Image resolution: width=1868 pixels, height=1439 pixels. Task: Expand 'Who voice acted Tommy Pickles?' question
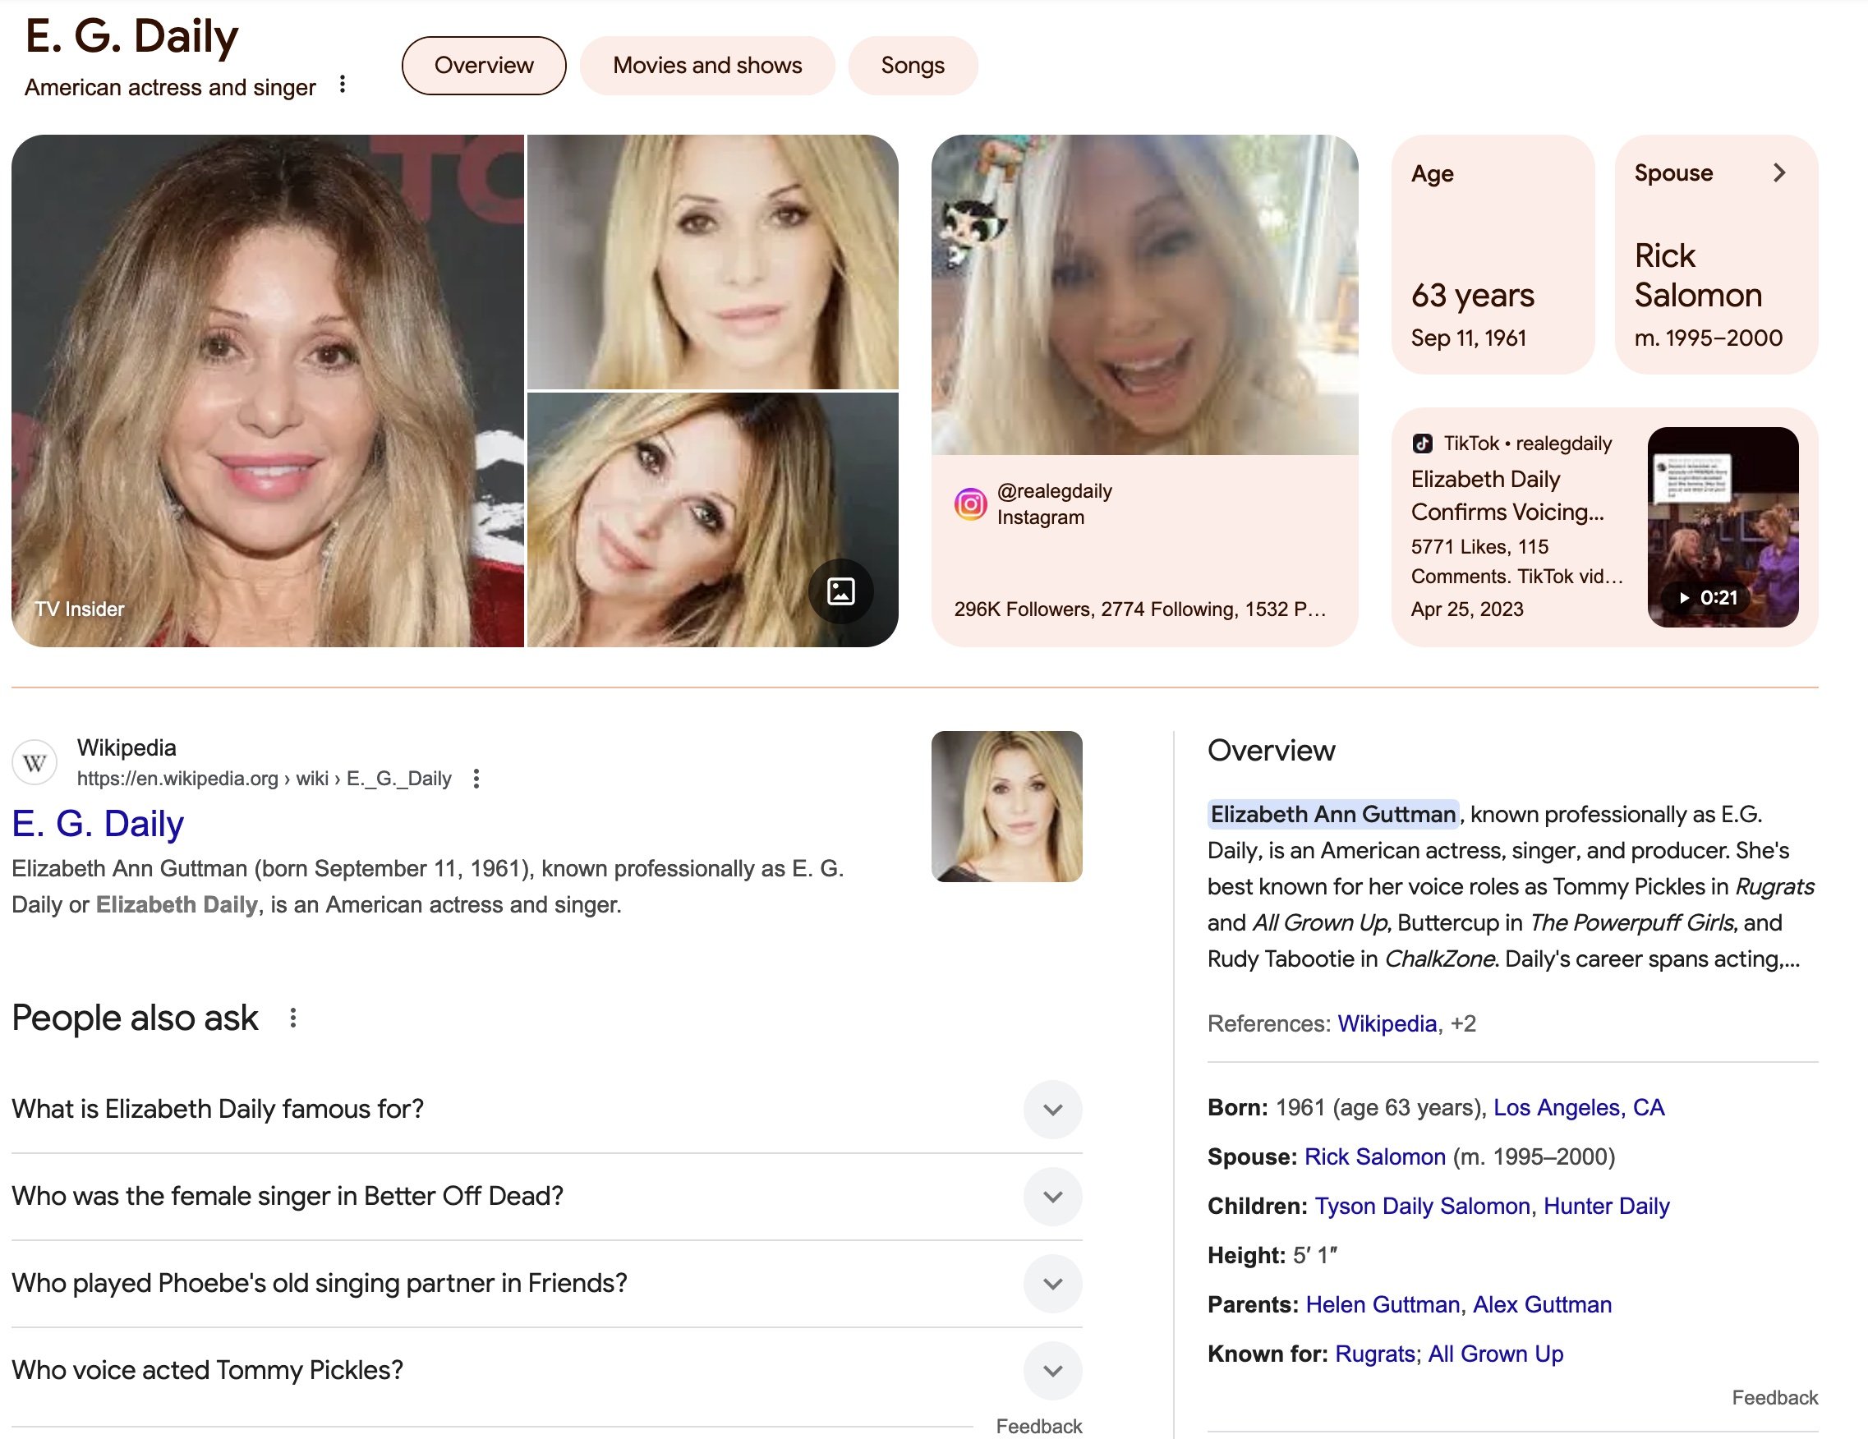[1052, 1371]
